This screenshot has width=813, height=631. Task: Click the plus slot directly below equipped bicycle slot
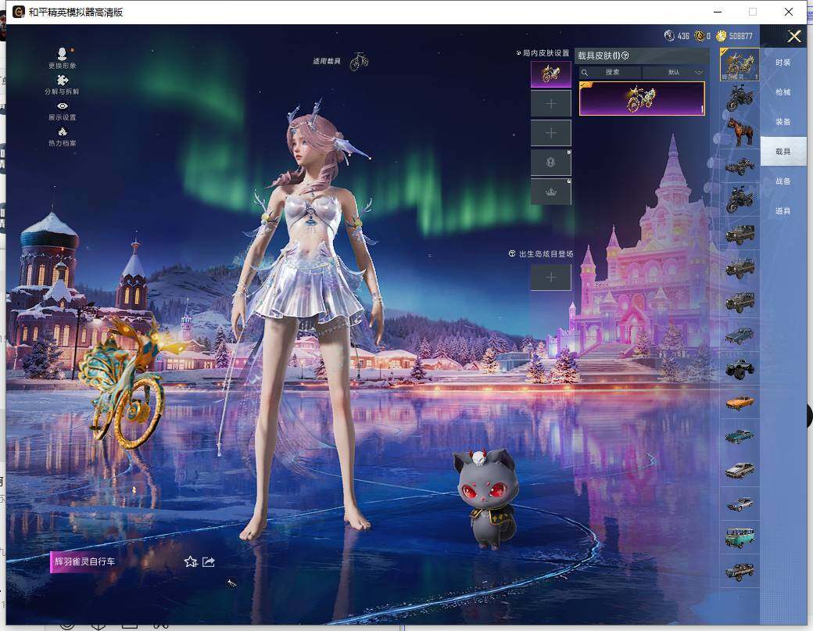coord(550,104)
